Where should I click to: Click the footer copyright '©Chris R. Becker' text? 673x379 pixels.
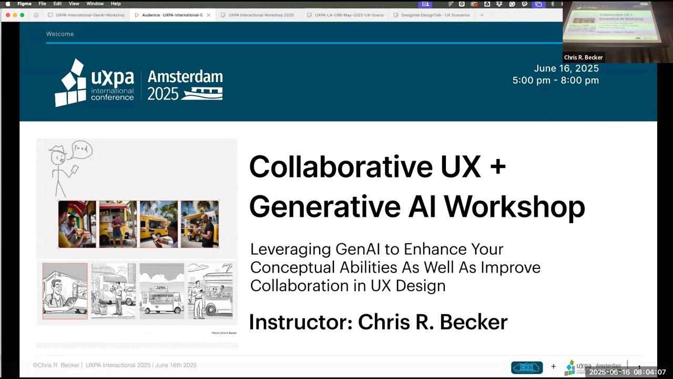(x=56, y=365)
